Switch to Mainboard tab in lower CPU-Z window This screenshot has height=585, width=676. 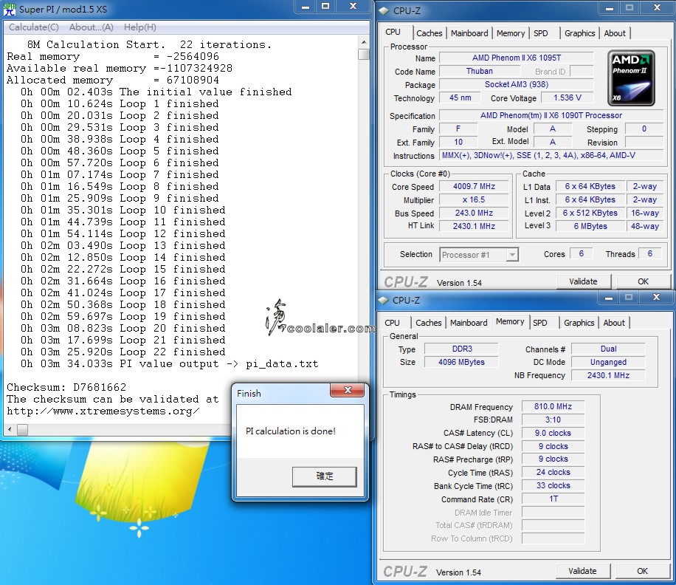(468, 323)
